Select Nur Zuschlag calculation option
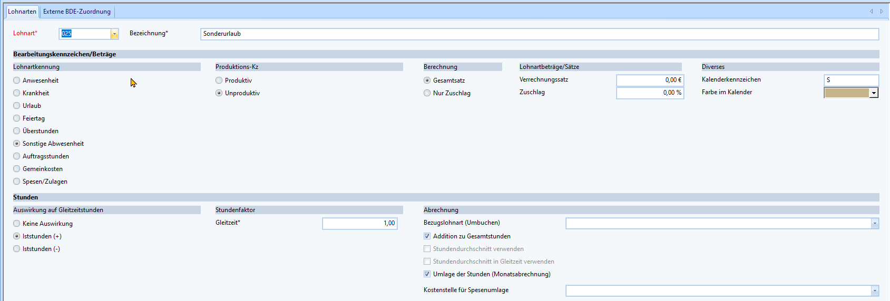 (x=427, y=93)
